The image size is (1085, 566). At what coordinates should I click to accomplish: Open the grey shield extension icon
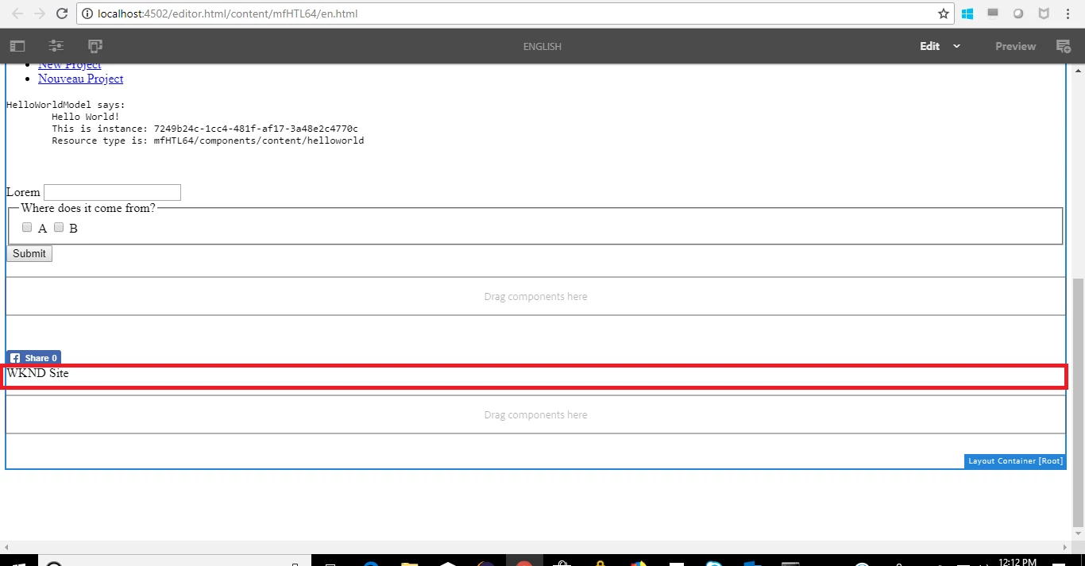[x=1044, y=13]
